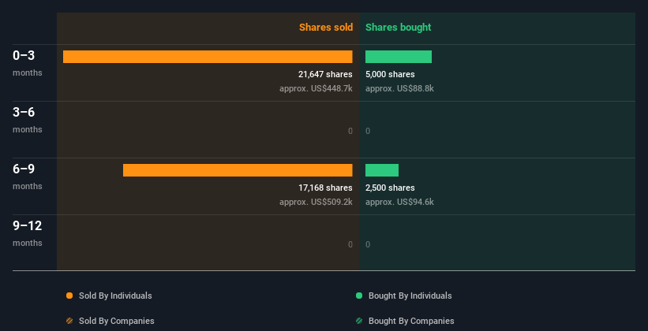Click the green 0–3 months bought bar

pyautogui.click(x=399, y=57)
